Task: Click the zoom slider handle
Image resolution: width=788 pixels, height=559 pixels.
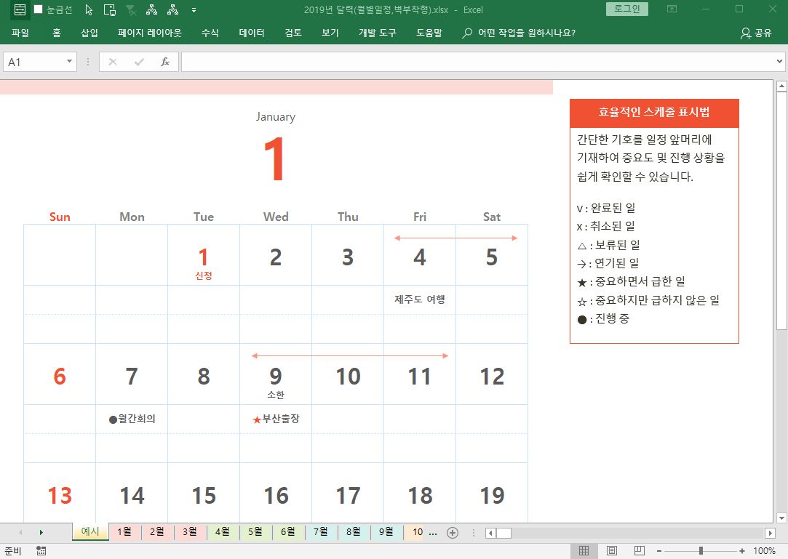Action: 701,551
